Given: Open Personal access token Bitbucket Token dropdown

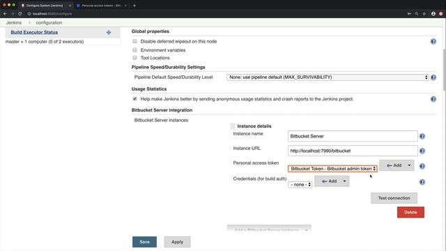Looking at the screenshot, I should pyautogui.click(x=332, y=169).
